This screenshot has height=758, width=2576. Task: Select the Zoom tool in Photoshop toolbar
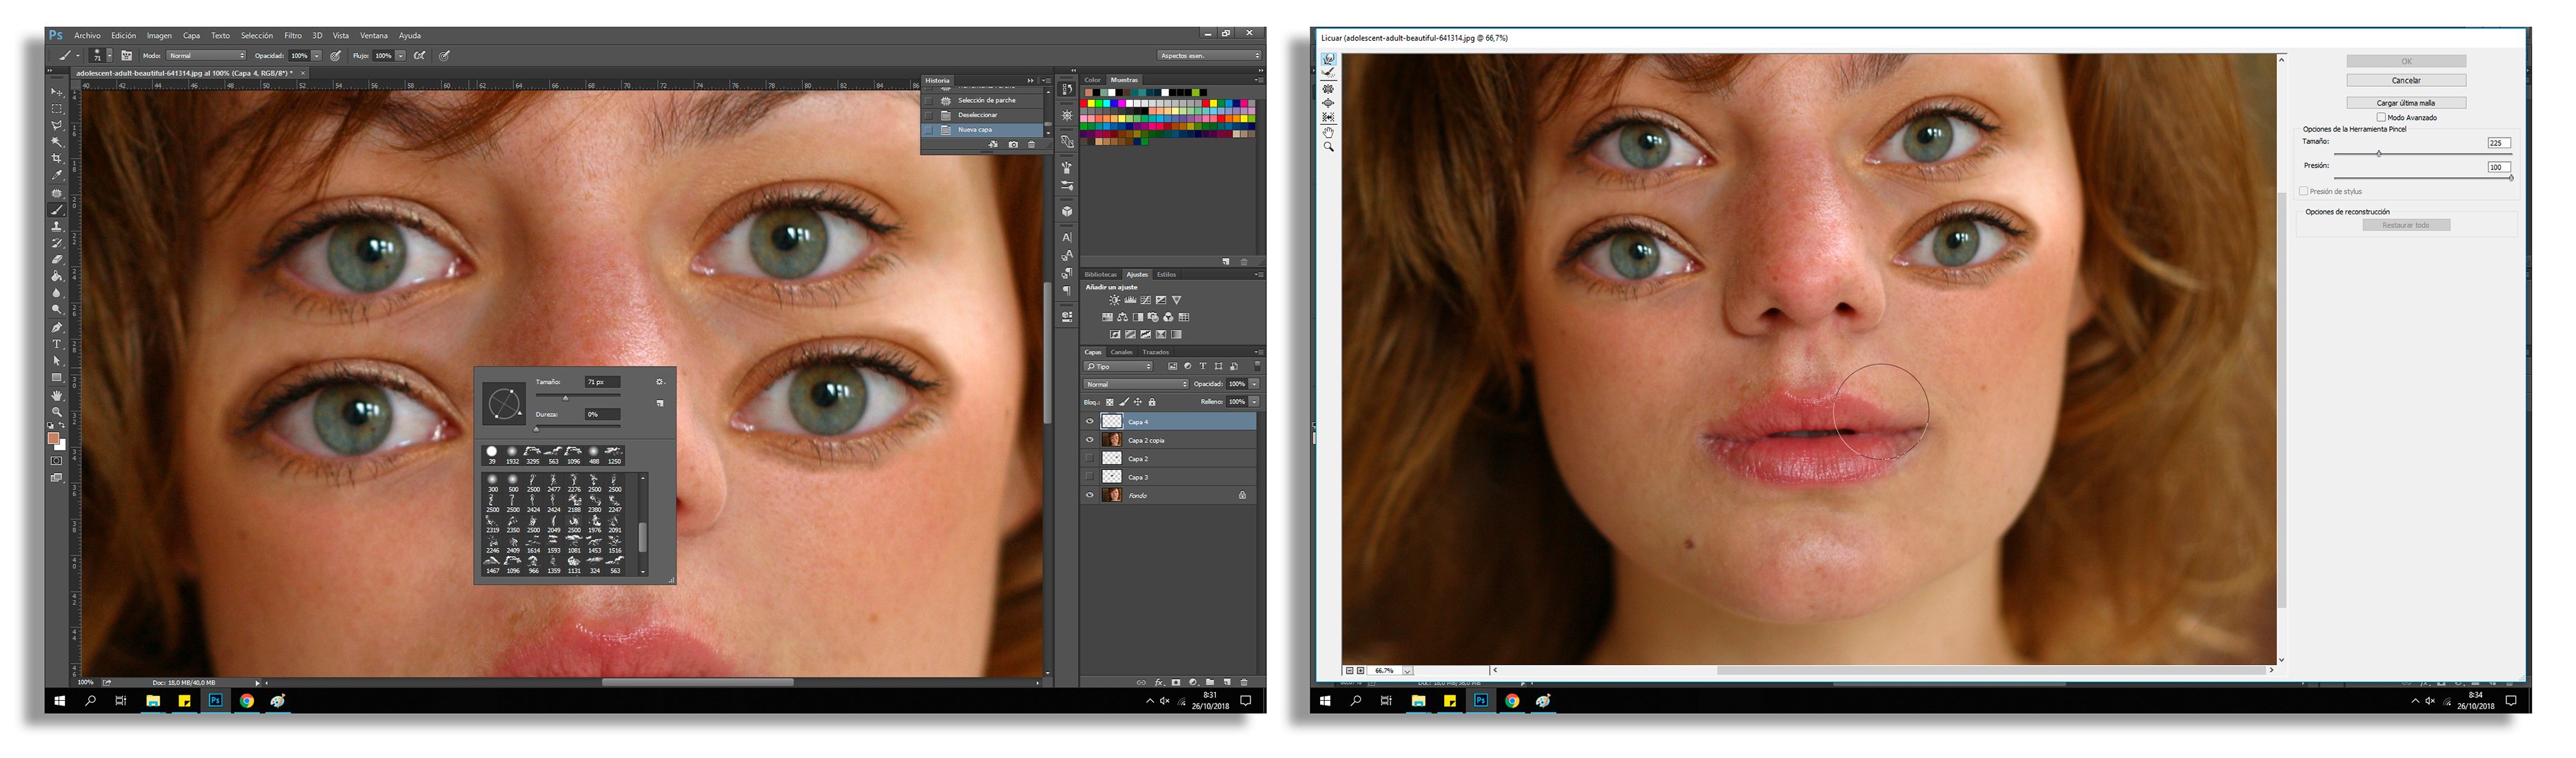[57, 411]
